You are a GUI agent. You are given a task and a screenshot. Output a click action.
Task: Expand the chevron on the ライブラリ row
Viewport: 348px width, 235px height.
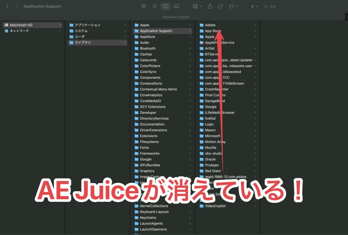tap(125, 42)
